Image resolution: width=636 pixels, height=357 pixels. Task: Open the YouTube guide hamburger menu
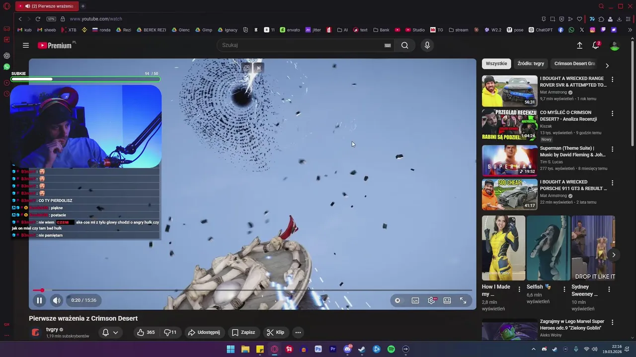pos(26,45)
